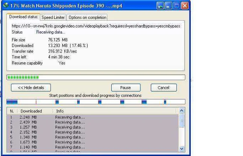Click the send-to-tray title bar button

pyautogui.click(x=160, y=6)
